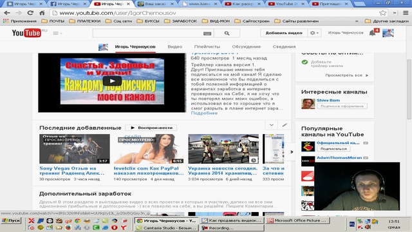412x232 pixels.
Task: Bookmark this page with the star icon
Action: tap(383, 13)
